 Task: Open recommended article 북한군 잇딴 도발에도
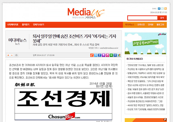click(x=146, y=81)
